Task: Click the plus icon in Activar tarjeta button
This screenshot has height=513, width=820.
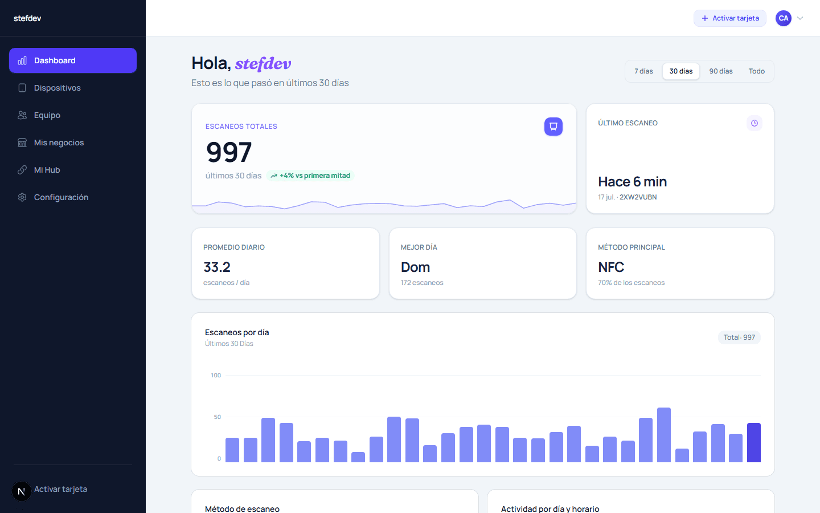Action: click(705, 18)
